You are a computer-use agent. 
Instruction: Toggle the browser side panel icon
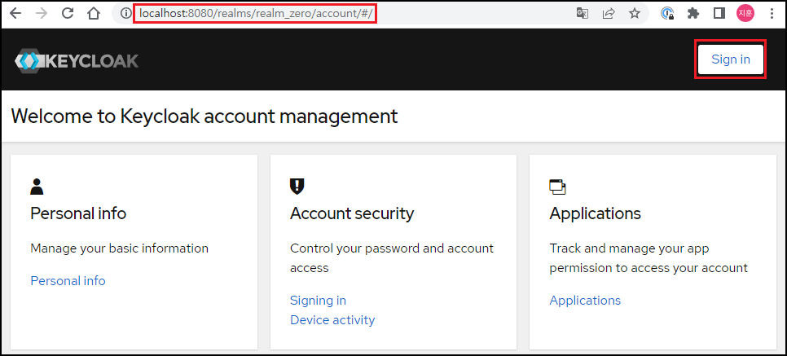[719, 14]
